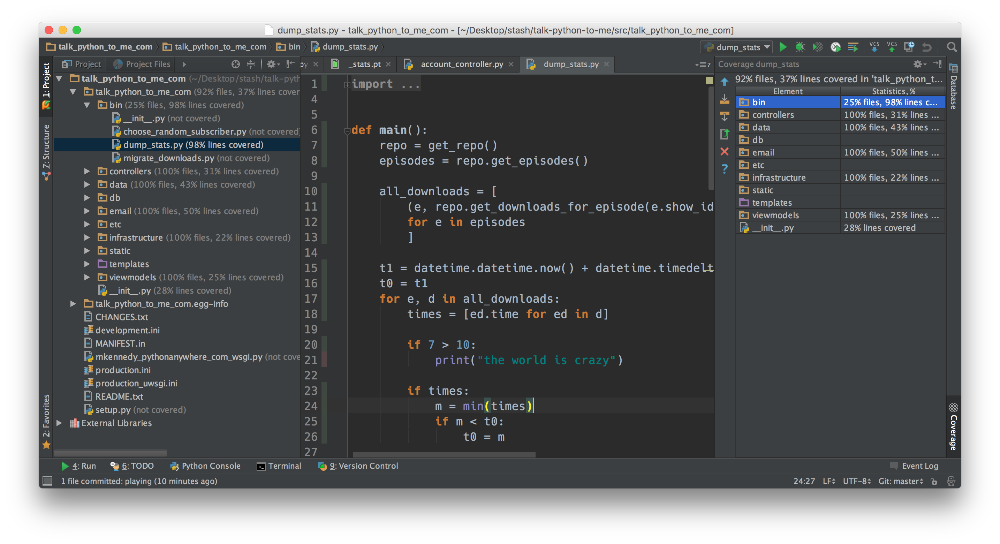Expand the controllers folder in project tree
Image resolution: width=1000 pixels, height=544 pixels.
87,171
